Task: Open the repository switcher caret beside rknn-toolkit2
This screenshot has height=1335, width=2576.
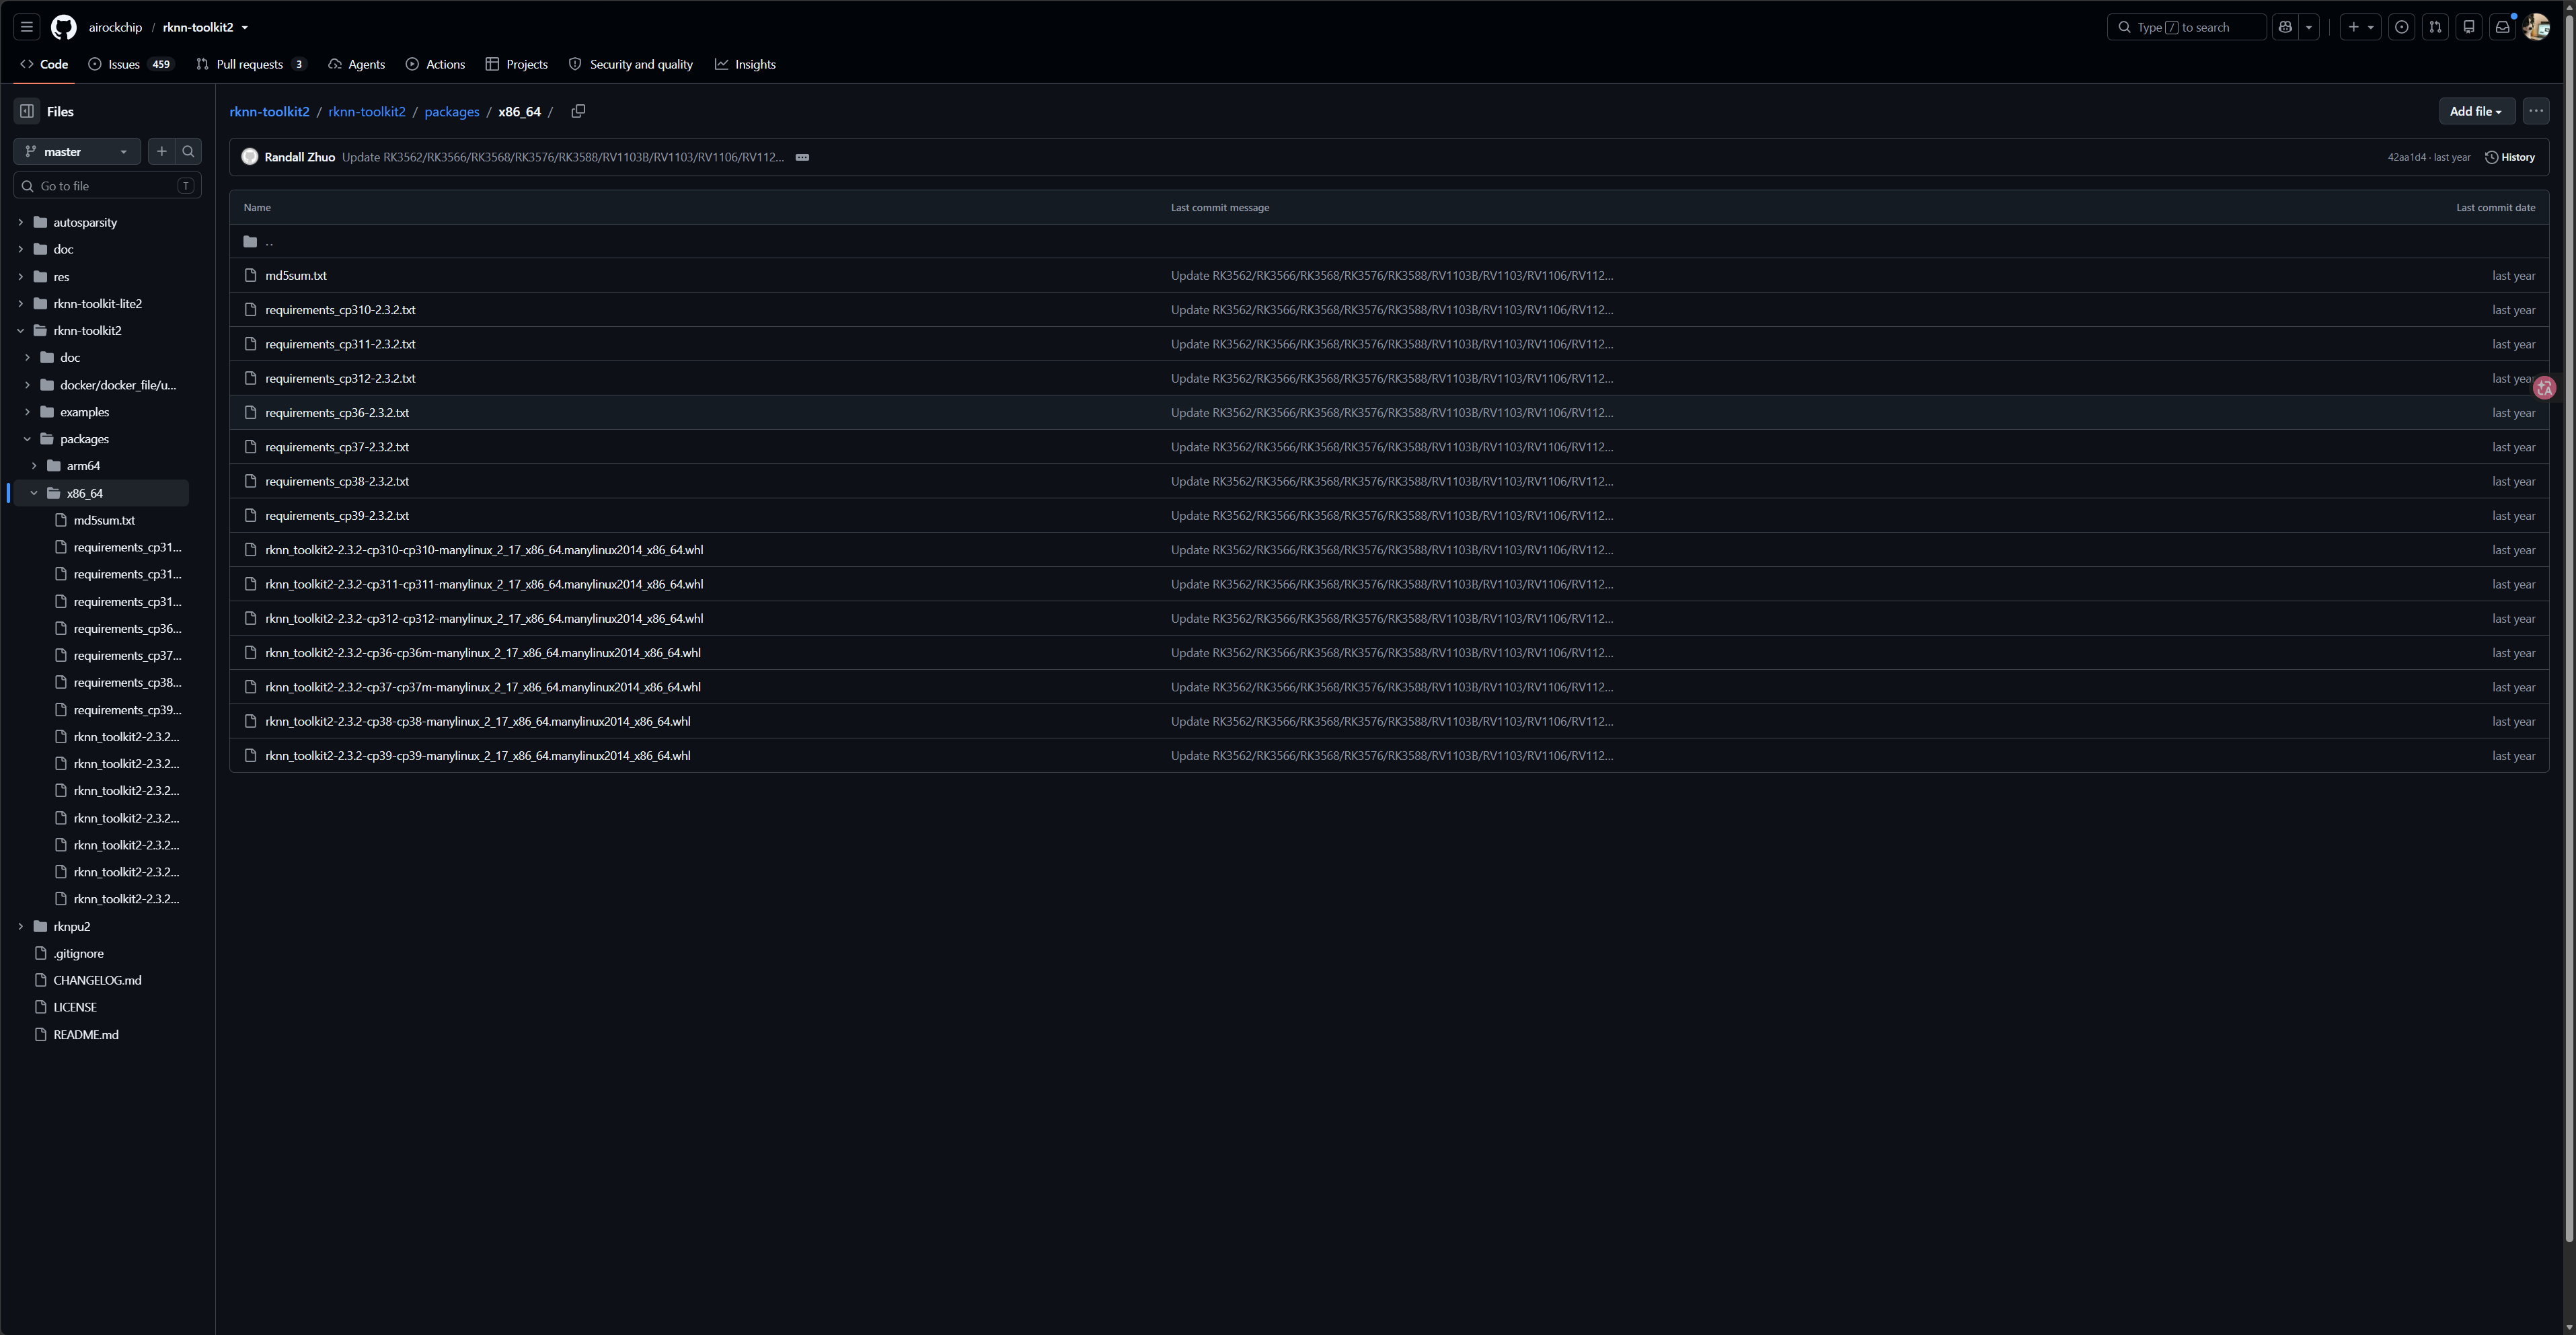Action: tap(244, 27)
